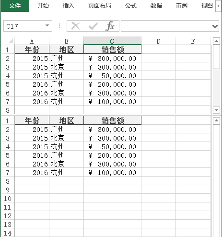Switch to the 开始 ribbon tab
The image size is (222, 237).
click(x=43, y=6)
